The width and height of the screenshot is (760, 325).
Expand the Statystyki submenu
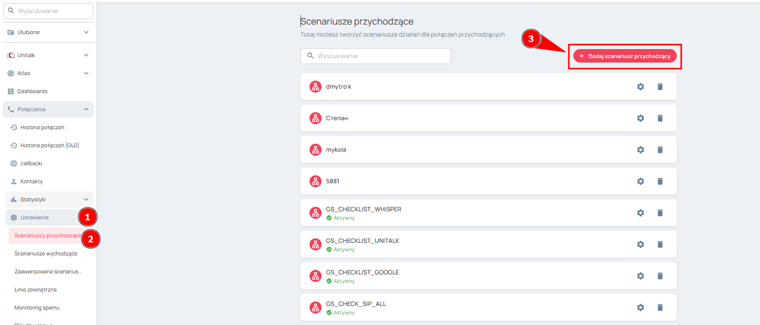tap(86, 199)
